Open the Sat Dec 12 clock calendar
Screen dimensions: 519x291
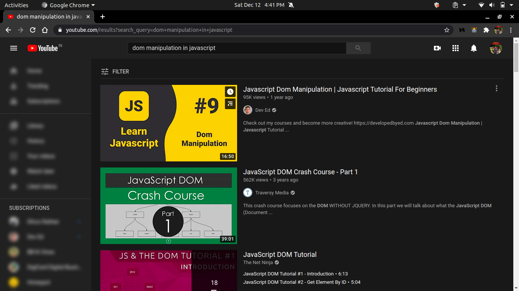(x=259, y=5)
